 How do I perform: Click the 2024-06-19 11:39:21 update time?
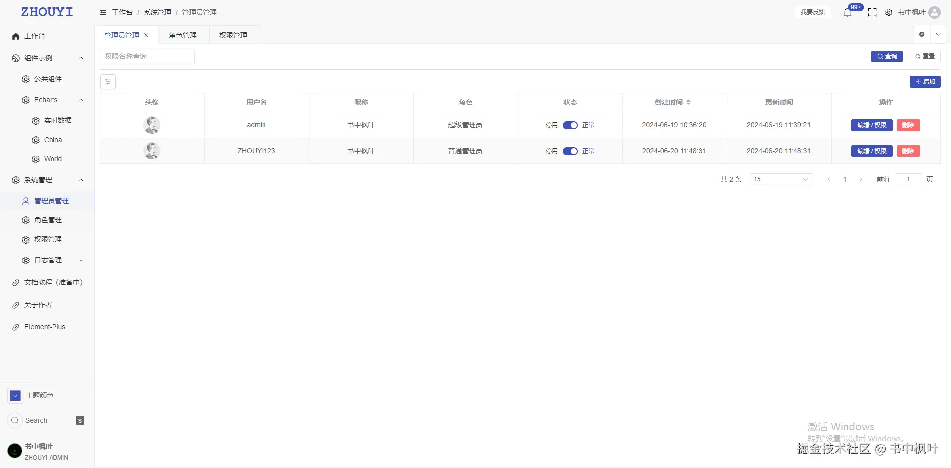pyautogui.click(x=779, y=125)
